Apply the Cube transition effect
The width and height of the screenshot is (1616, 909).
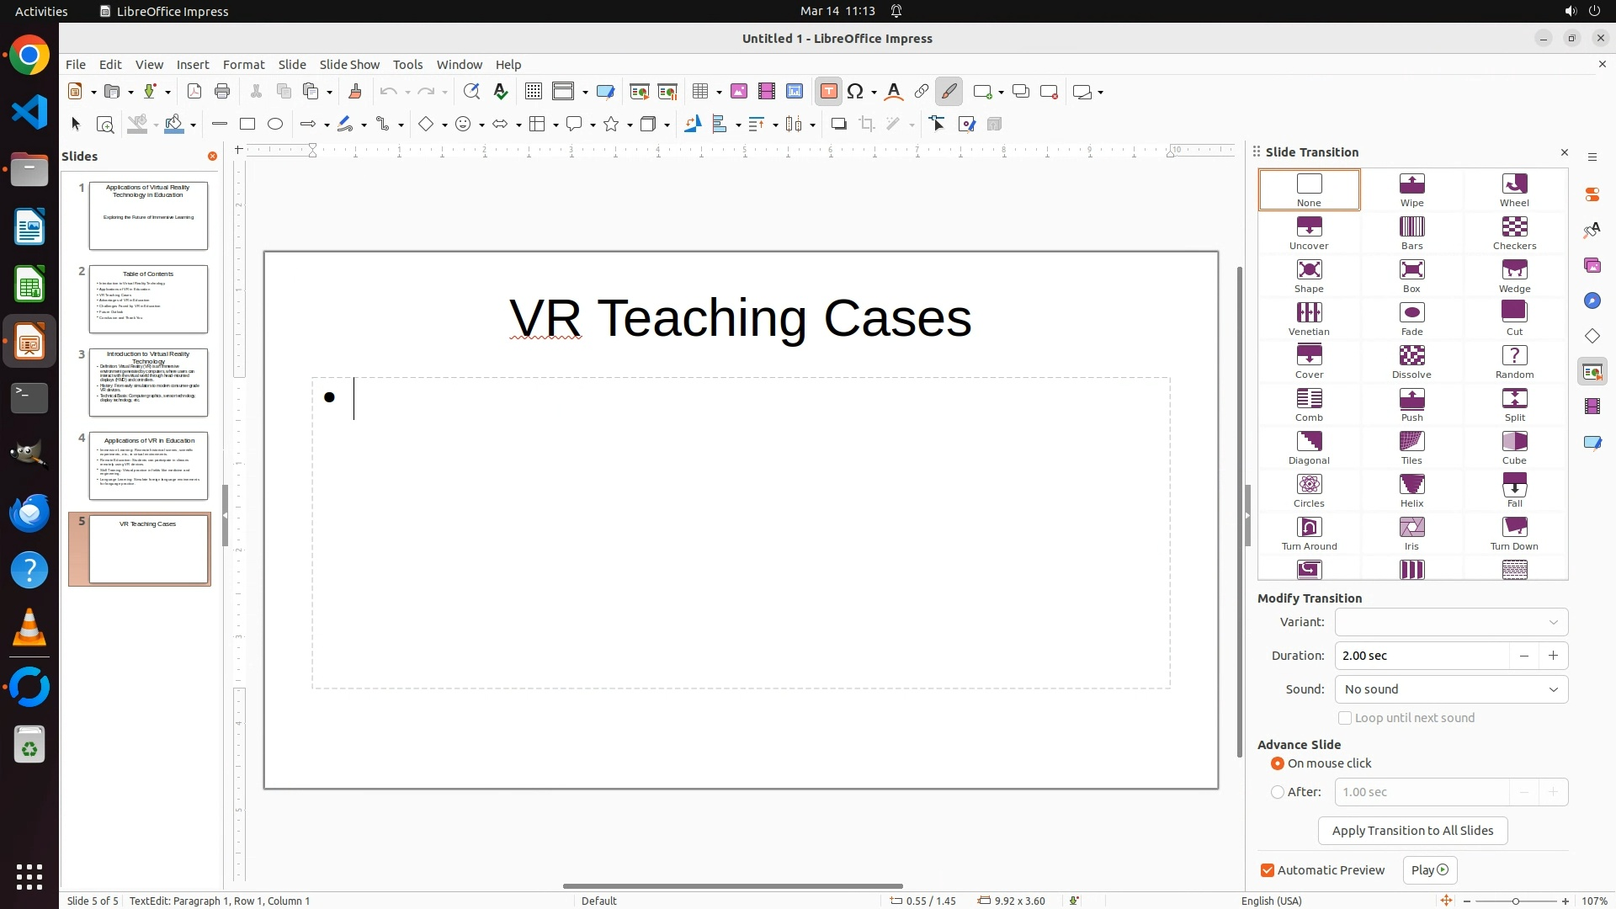pyautogui.click(x=1513, y=447)
